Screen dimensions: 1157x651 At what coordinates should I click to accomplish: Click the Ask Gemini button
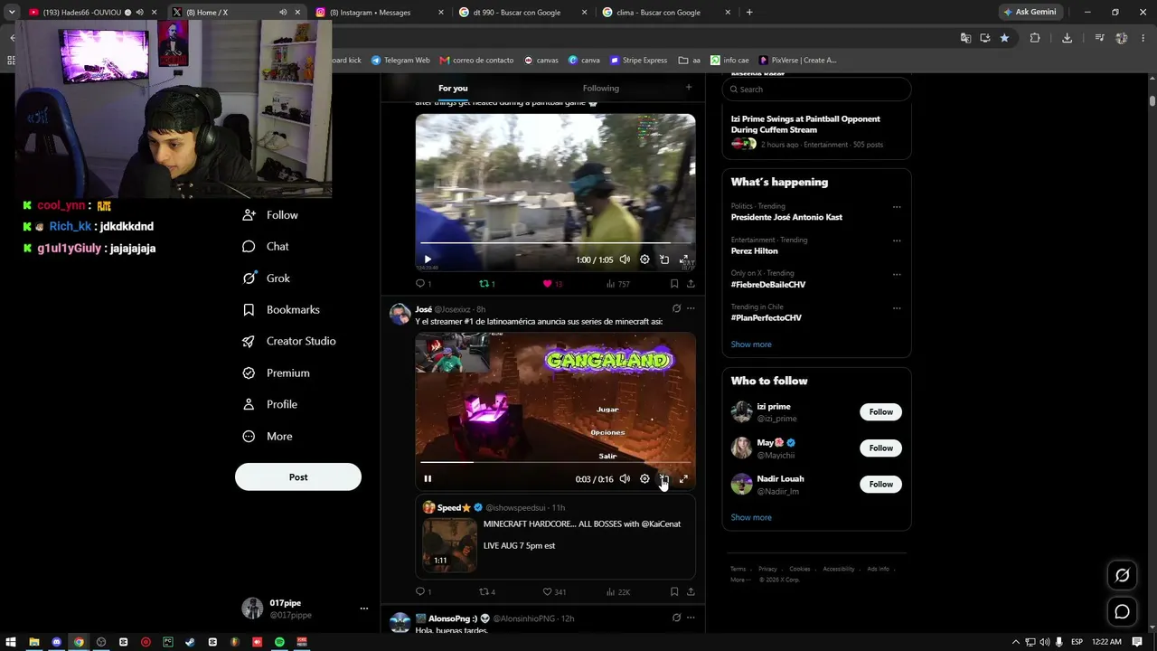click(x=1030, y=13)
